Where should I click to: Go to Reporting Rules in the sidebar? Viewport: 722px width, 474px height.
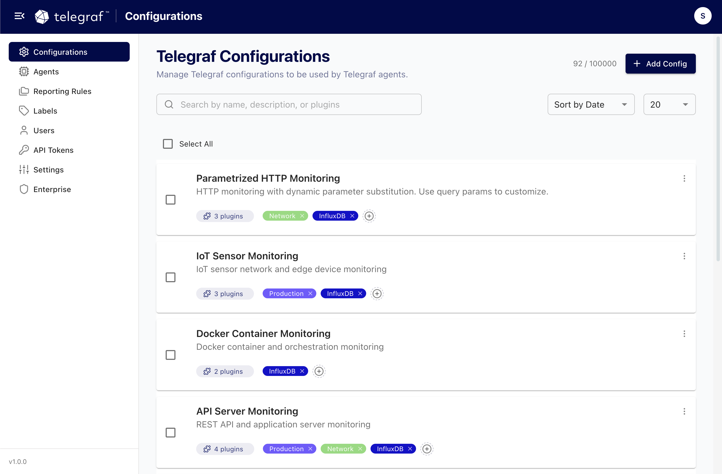tap(69, 91)
